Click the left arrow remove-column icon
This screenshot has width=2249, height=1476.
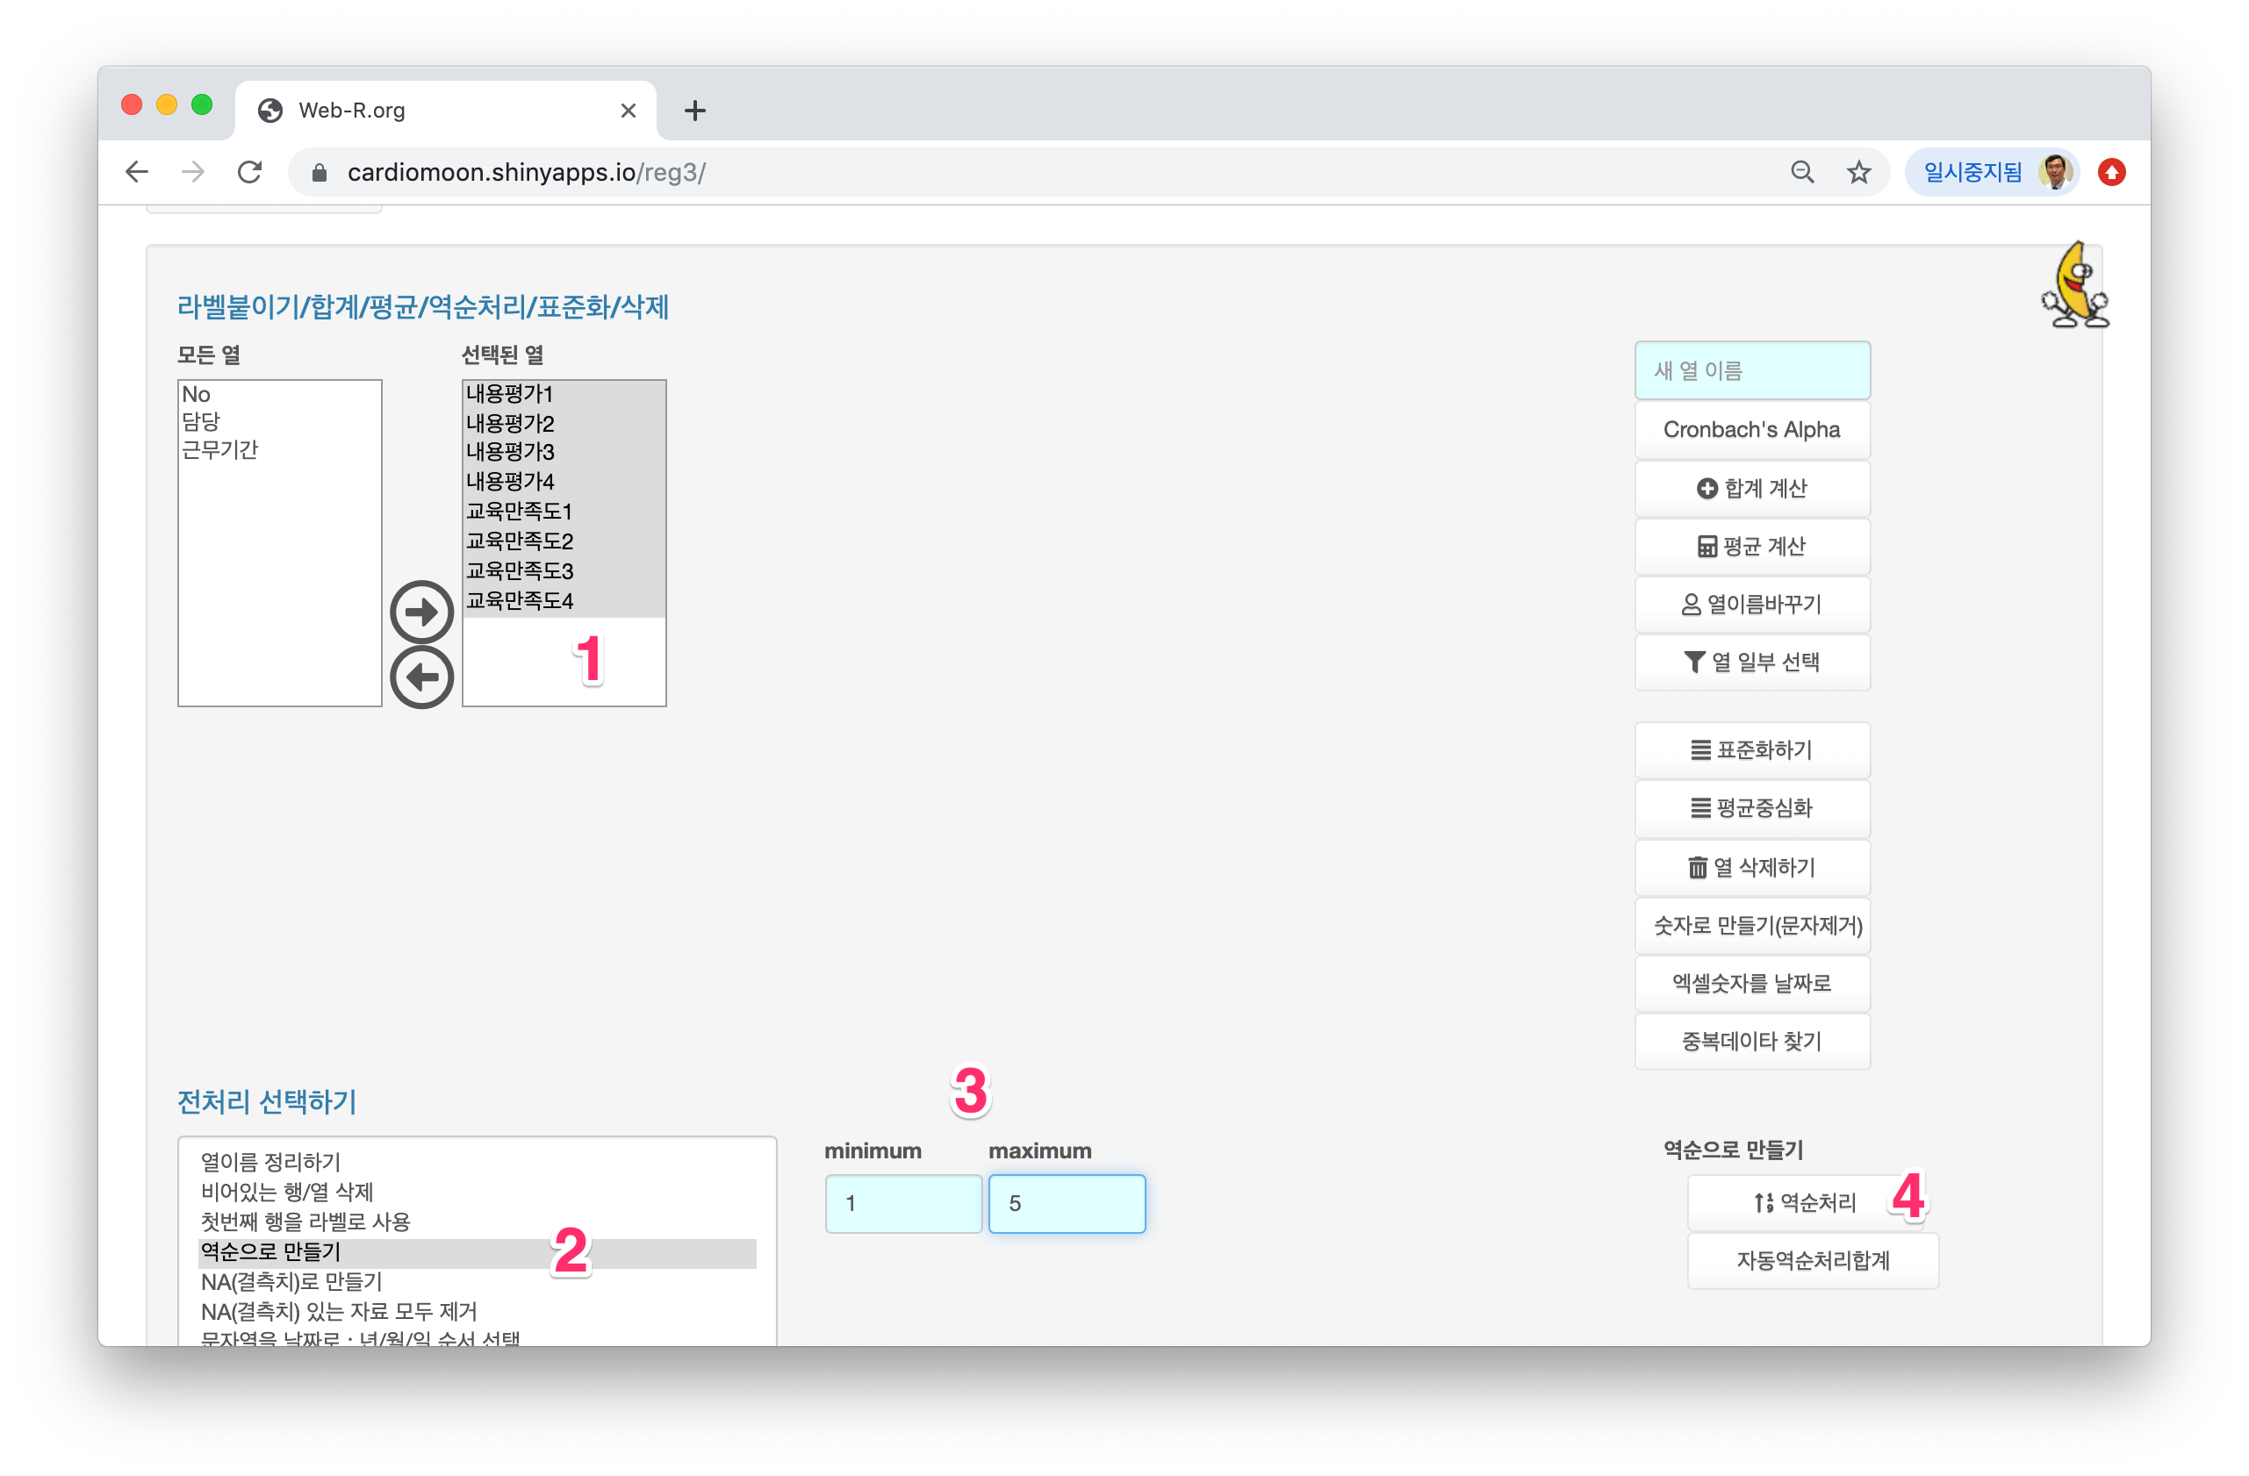click(421, 677)
